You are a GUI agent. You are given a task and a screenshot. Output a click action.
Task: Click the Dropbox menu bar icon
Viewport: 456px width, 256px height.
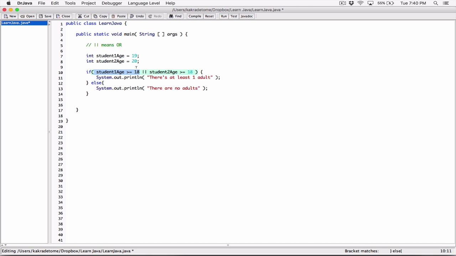(352, 3)
